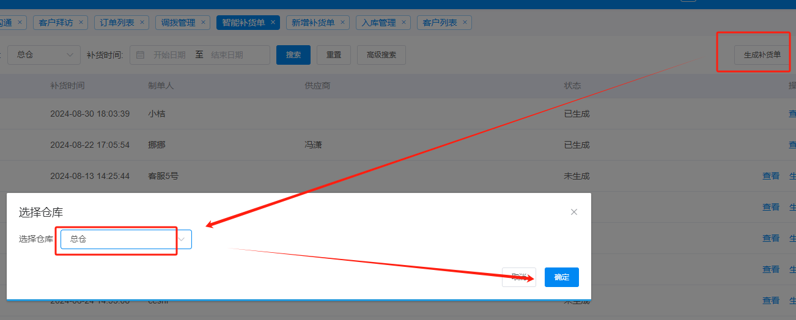The height and width of the screenshot is (320, 796).
Task: Open the 总仓 warehouse filter dropdown
Action: coord(43,55)
